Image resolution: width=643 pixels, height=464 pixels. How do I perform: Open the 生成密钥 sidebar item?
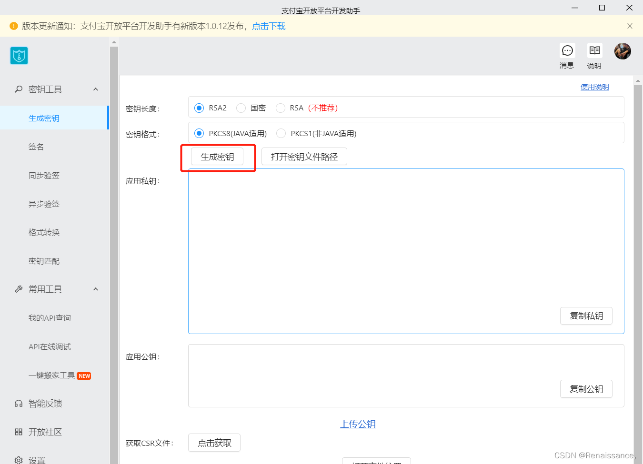tap(54, 118)
